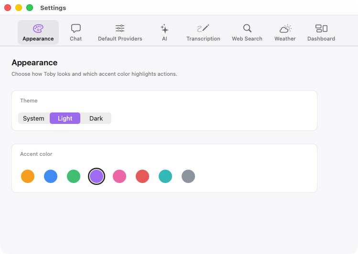Viewport: 358px width, 254px height.
Task: Go to the AI settings tab
Action: click(x=164, y=32)
